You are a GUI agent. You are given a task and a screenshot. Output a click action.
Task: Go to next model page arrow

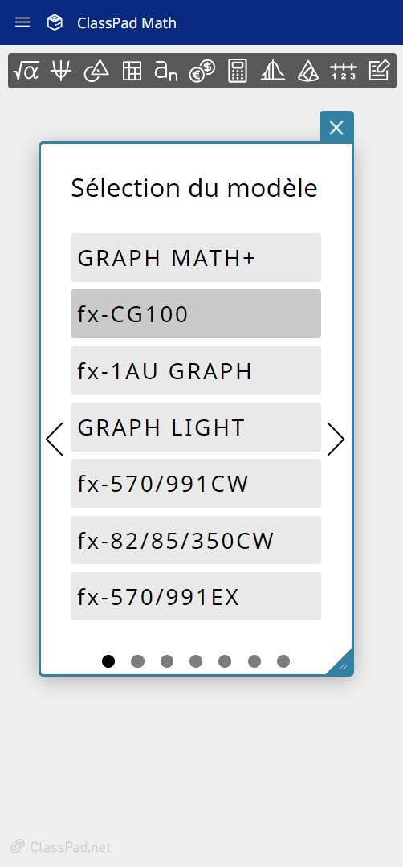(x=336, y=440)
